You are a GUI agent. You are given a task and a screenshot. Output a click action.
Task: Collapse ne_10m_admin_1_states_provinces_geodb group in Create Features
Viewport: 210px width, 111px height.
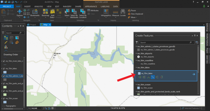point(136,46)
